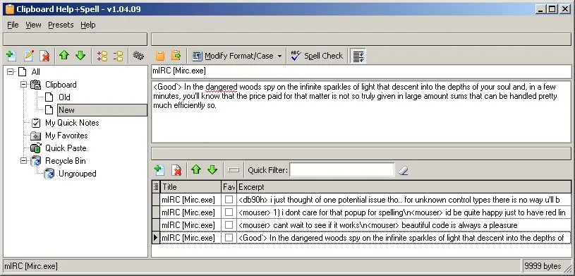Click the grid column chooser corner icon
The width and height of the screenshot is (575, 276).
tap(156, 187)
